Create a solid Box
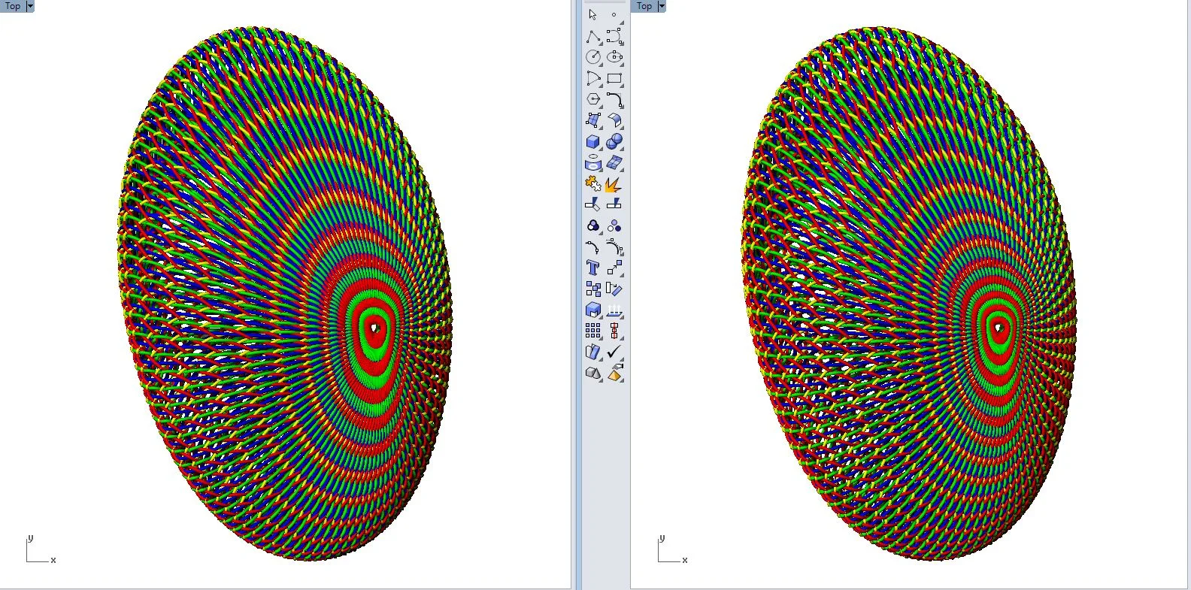The height and width of the screenshot is (590, 1191). point(593,141)
